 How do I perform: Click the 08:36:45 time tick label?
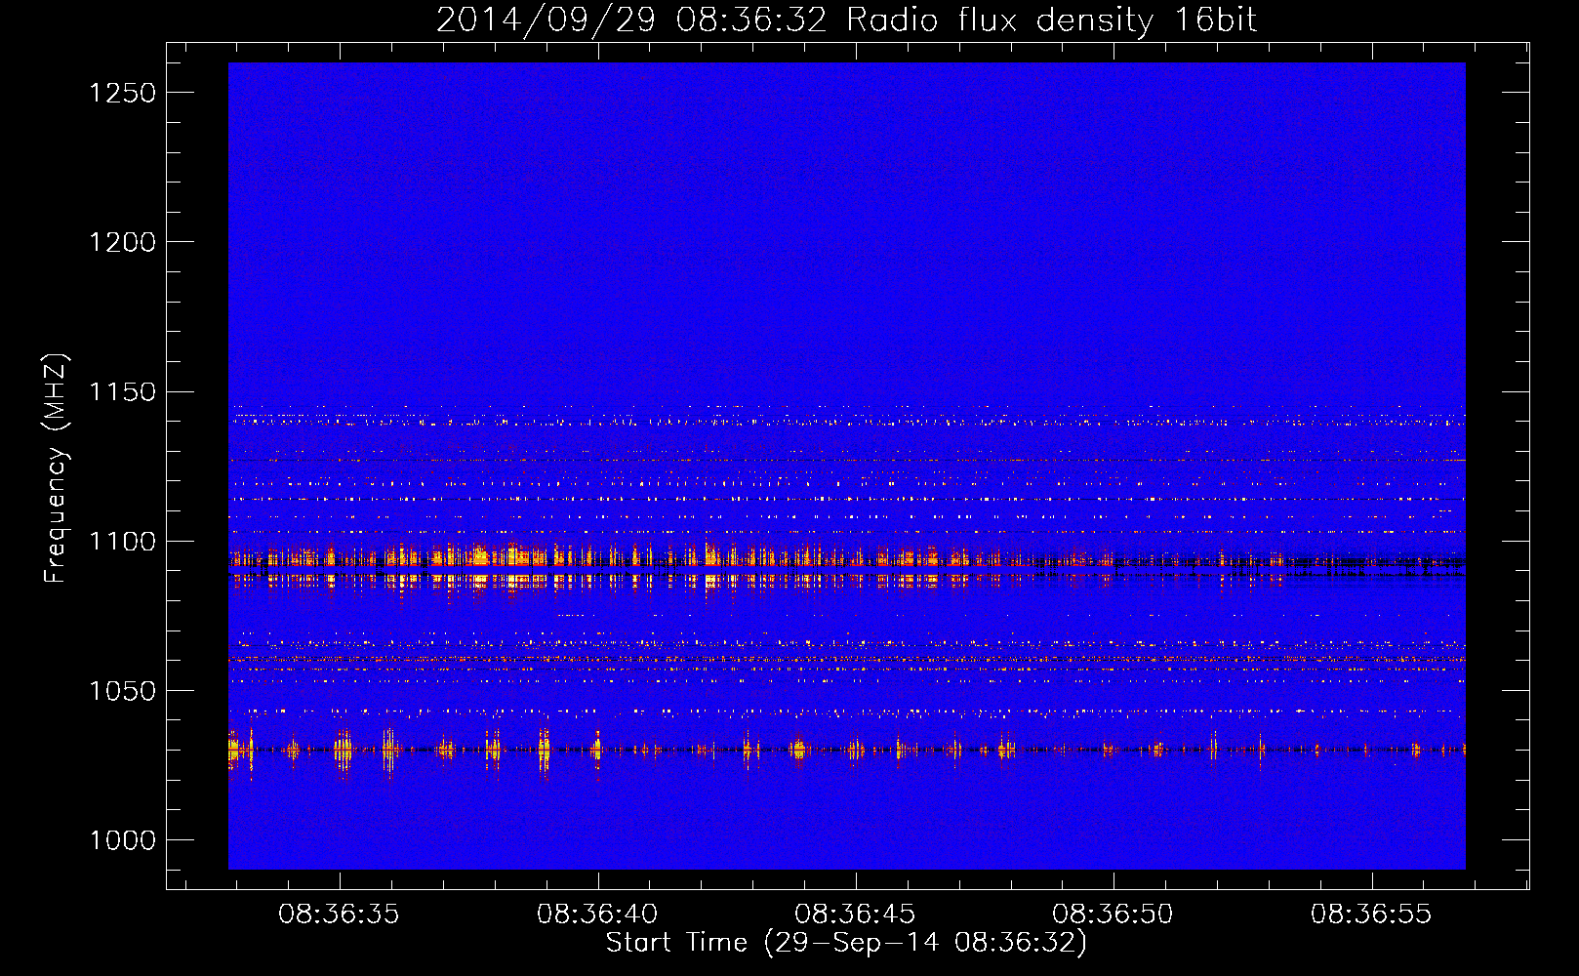855,915
